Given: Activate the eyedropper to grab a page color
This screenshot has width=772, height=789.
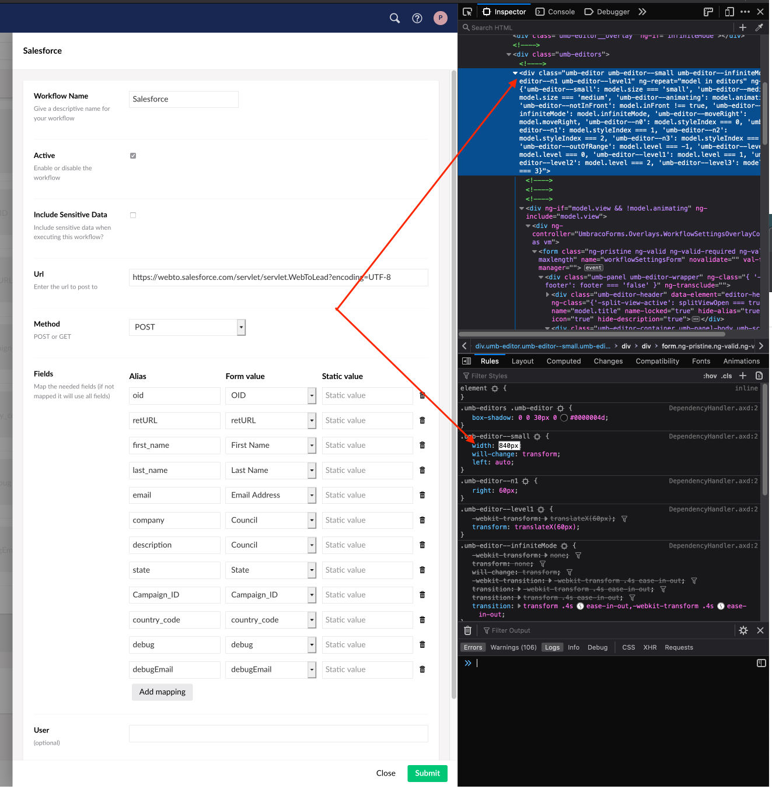Looking at the screenshot, I should (759, 27).
